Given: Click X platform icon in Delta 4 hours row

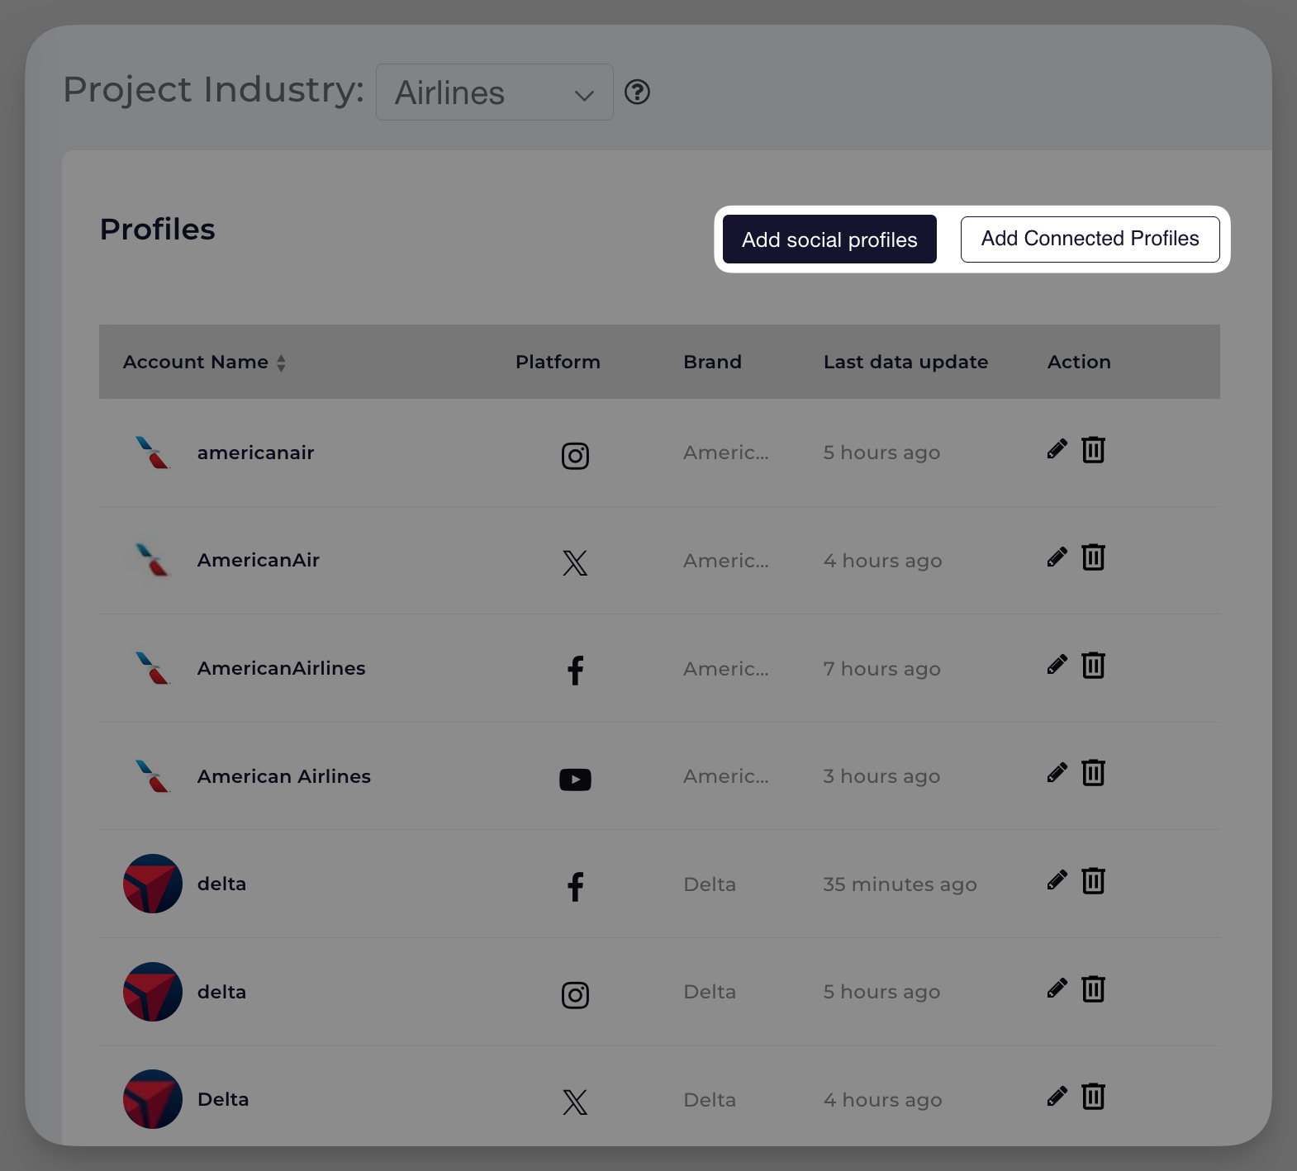Looking at the screenshot, I should [575, 1102].
